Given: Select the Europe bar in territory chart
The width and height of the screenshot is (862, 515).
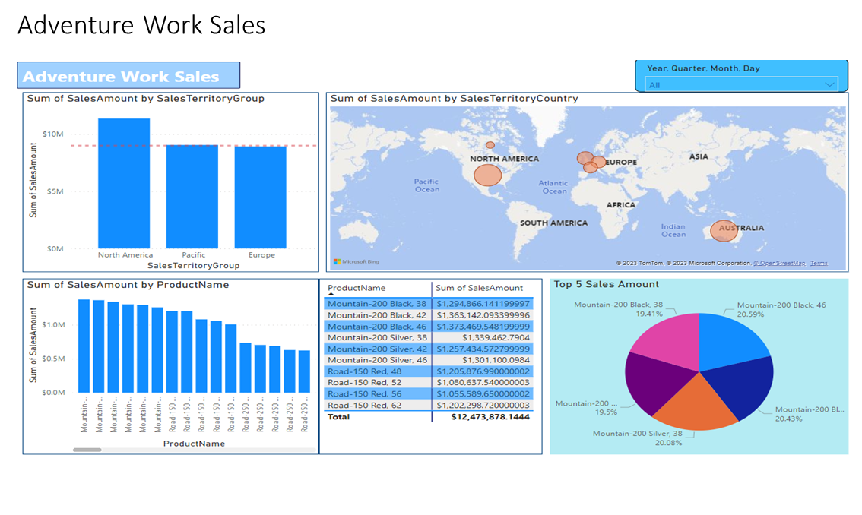Looking at the screenshot, I should (260, 197).
